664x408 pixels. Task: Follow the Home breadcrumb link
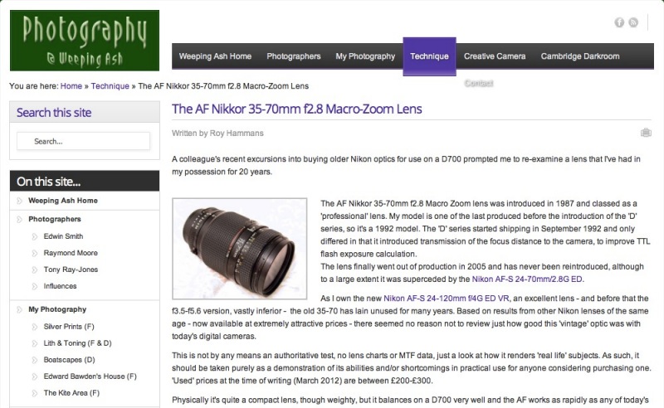coord(71,86)
